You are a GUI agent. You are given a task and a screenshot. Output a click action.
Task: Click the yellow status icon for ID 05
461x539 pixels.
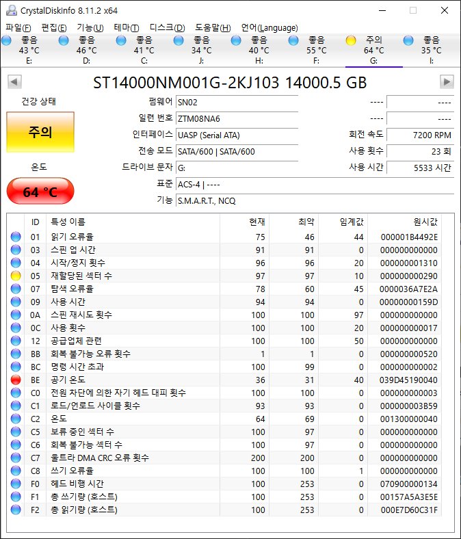click(x=16, y=276)
